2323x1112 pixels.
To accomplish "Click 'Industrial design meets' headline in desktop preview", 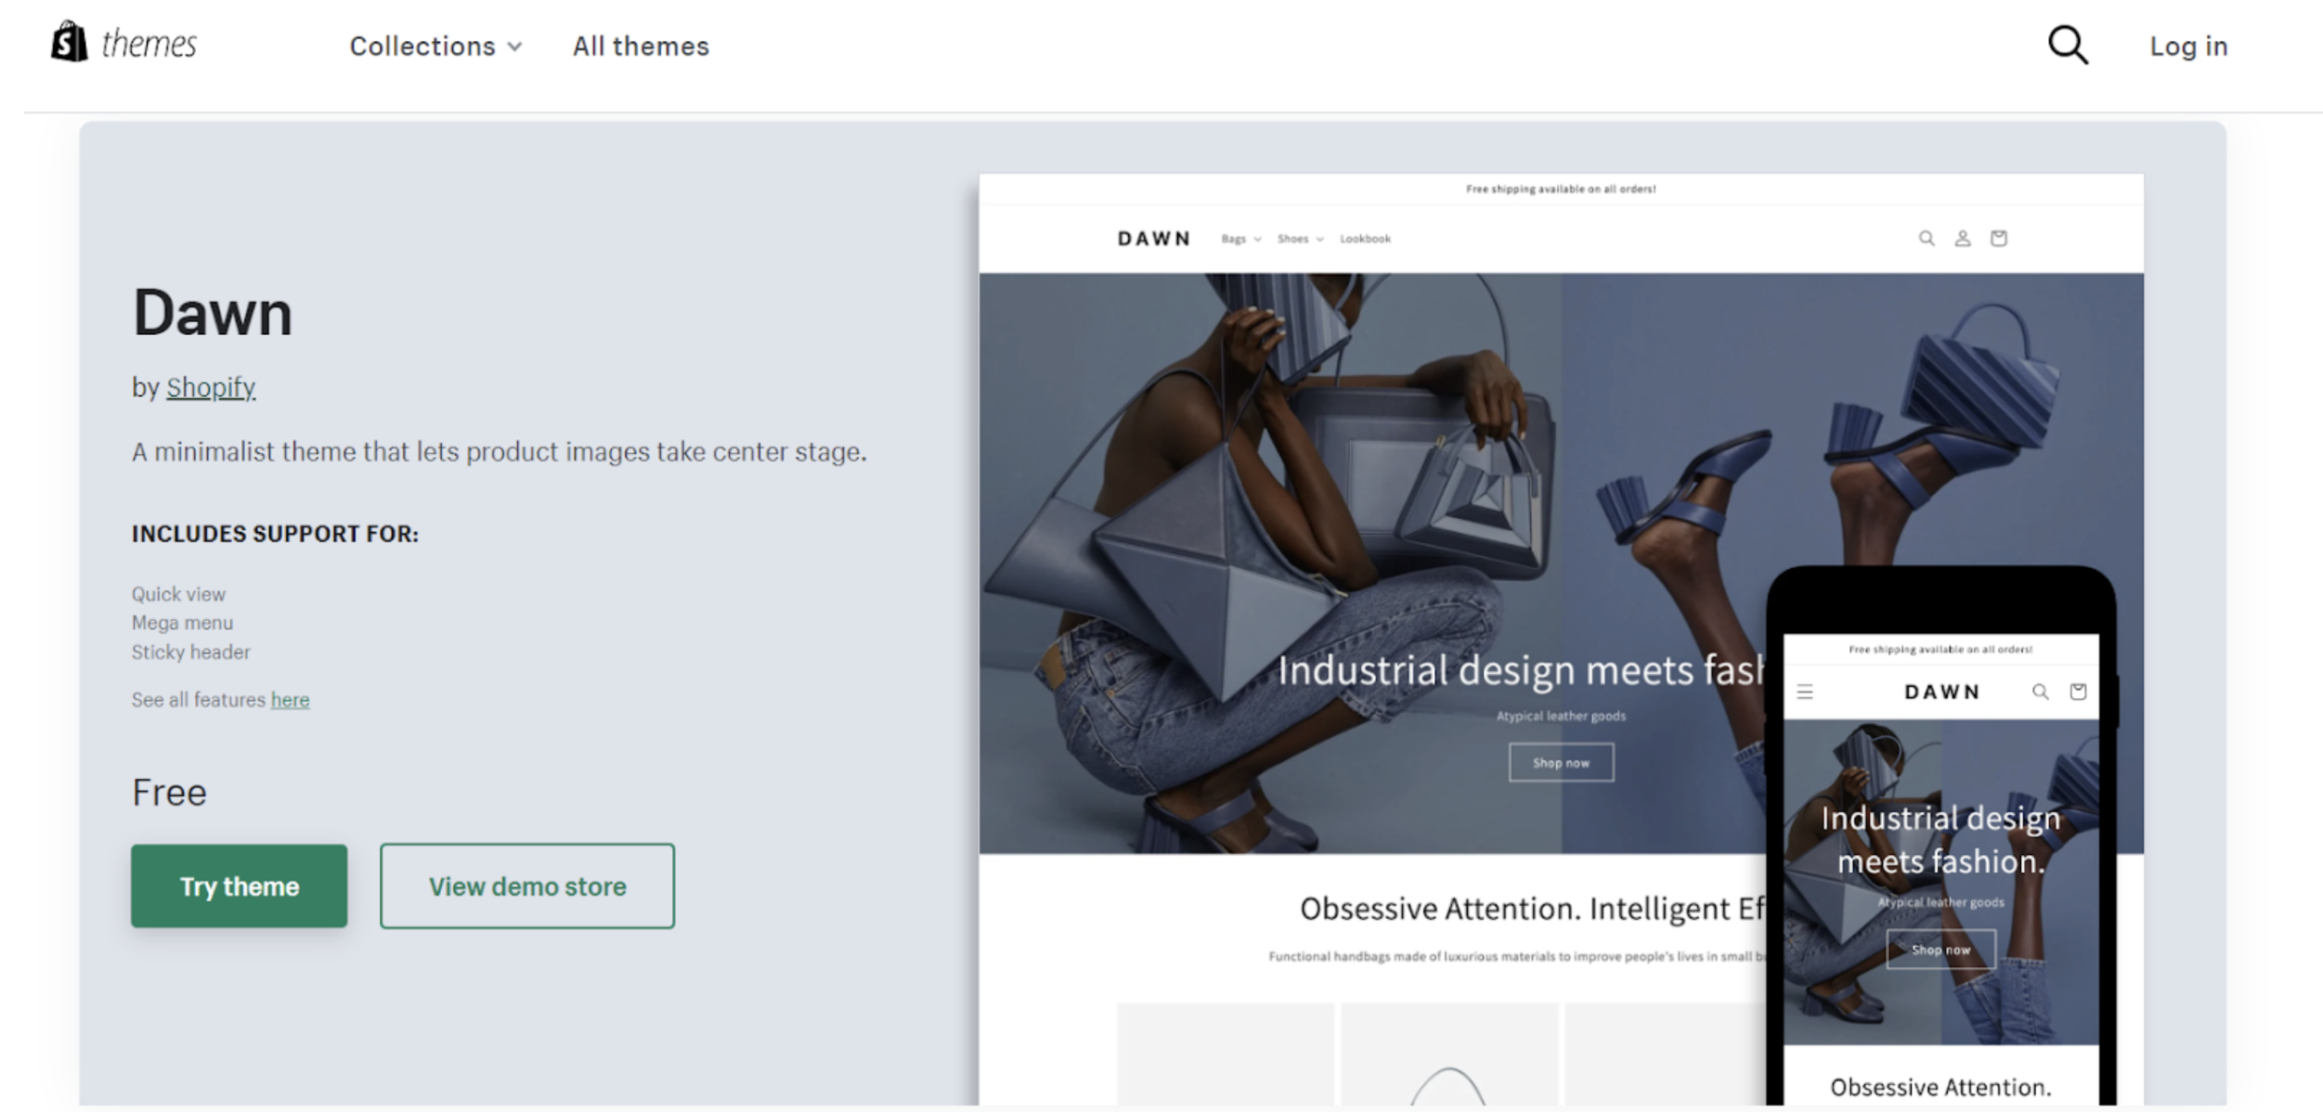I will (x=1520, y=670).
